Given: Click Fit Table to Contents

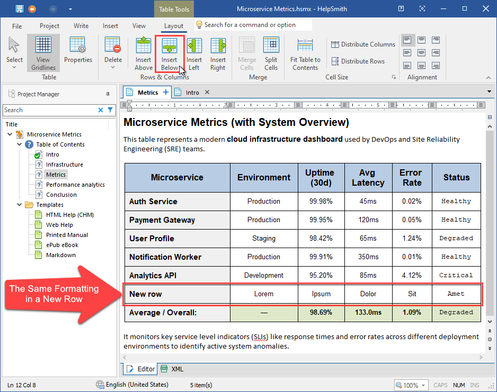Looking at the screenshot, I should pyautogui.click(x=305, y=53).
